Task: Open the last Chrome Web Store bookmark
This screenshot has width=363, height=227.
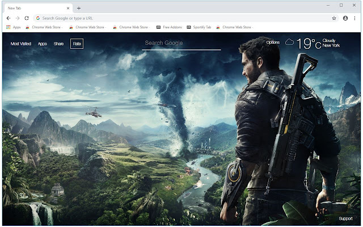Action: (235, 27)
